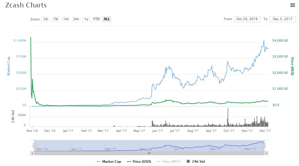Image resolution: width=299 pixels, height=166 pixels.
Task: Click the To date field Dec 5, 2017
Action: point(283,19)
